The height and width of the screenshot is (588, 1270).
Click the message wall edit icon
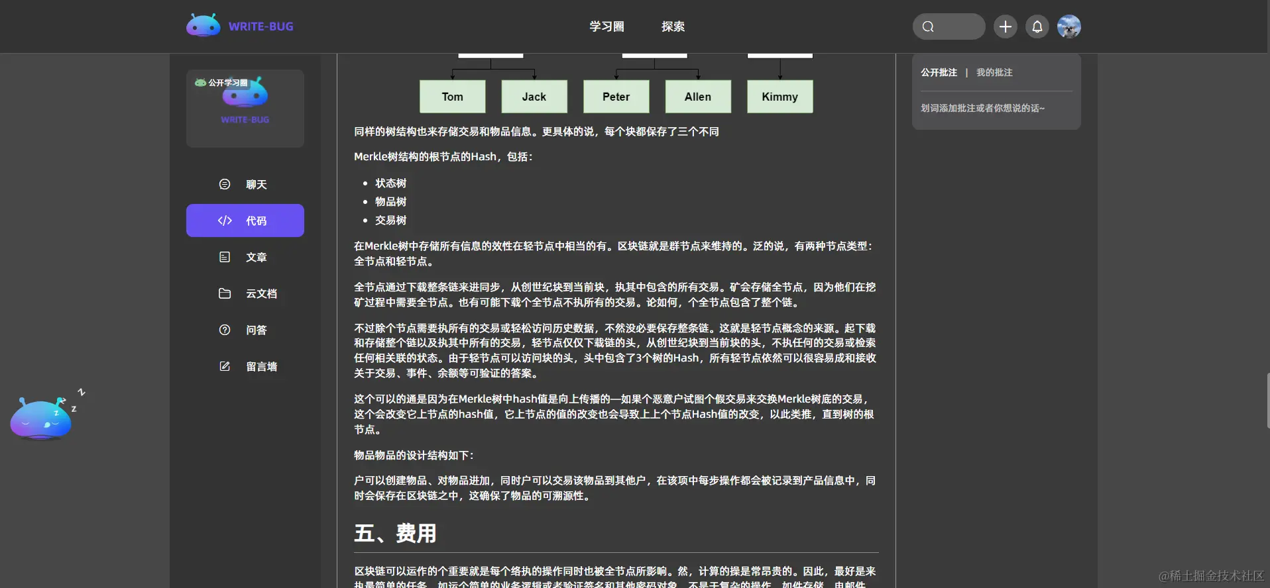point(225,366)
